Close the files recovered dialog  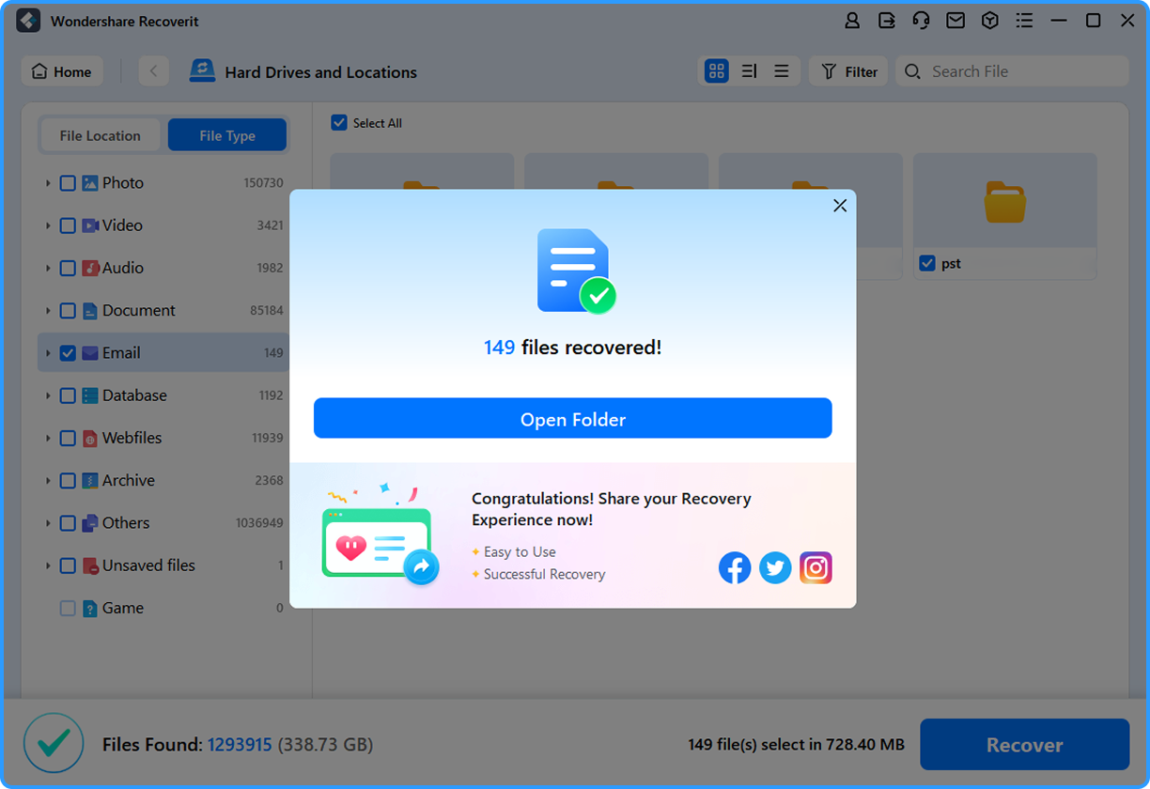click(840, 206)
